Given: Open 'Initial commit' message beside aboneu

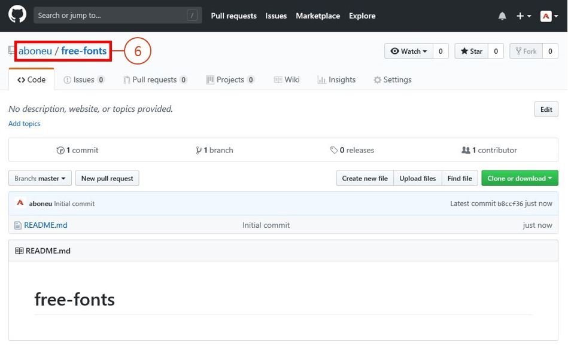Looking at the screenshot, I should (74, 204).
